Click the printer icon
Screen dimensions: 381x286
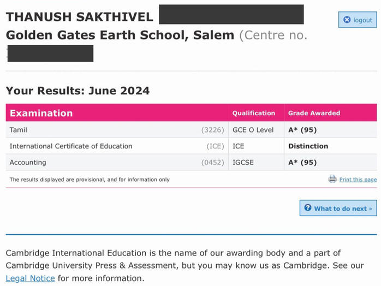pos(332,179)
